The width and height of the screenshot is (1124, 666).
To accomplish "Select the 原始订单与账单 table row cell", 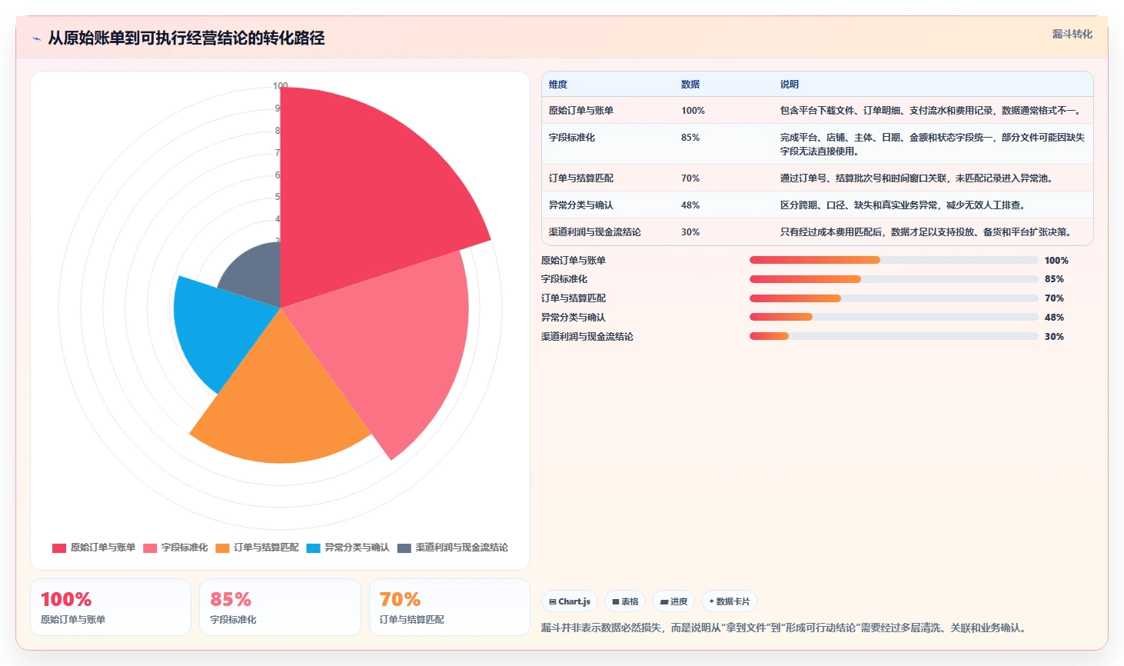I will point(581,111).
